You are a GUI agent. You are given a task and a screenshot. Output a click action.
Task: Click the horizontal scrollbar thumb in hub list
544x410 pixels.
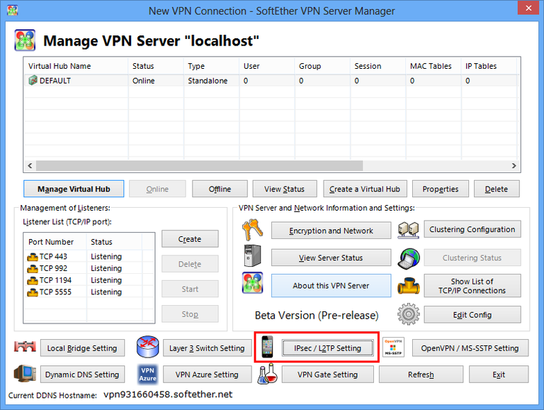click(x=200, y=166)
